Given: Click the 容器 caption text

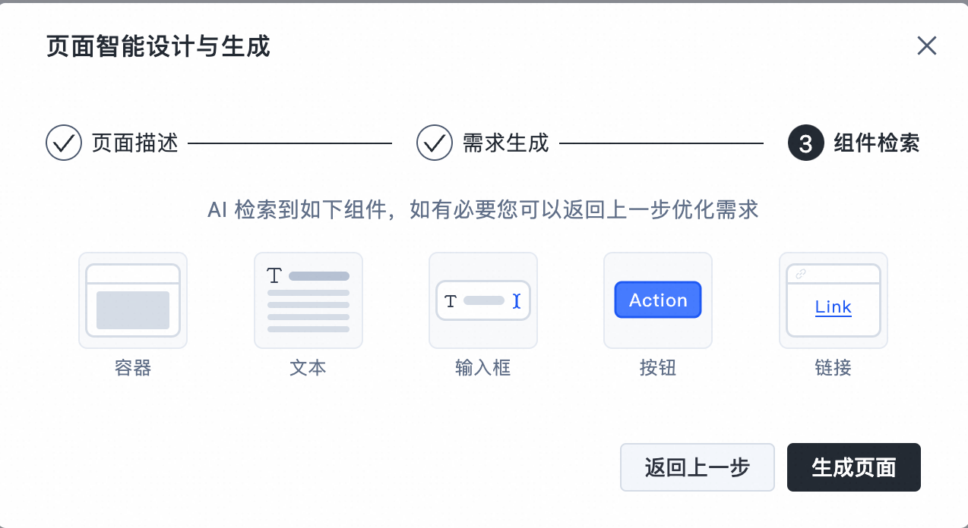Looking at the screenshot, I should click(x=133, y=368).
